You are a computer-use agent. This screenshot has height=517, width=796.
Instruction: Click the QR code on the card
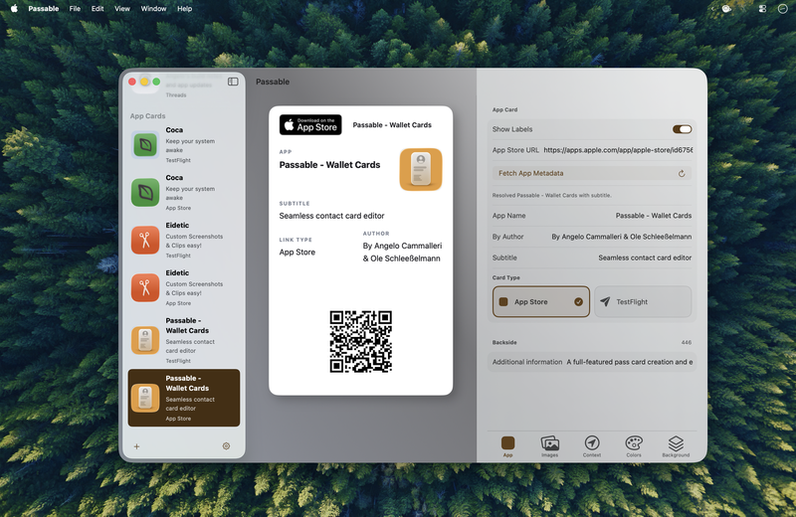[361, 341]
